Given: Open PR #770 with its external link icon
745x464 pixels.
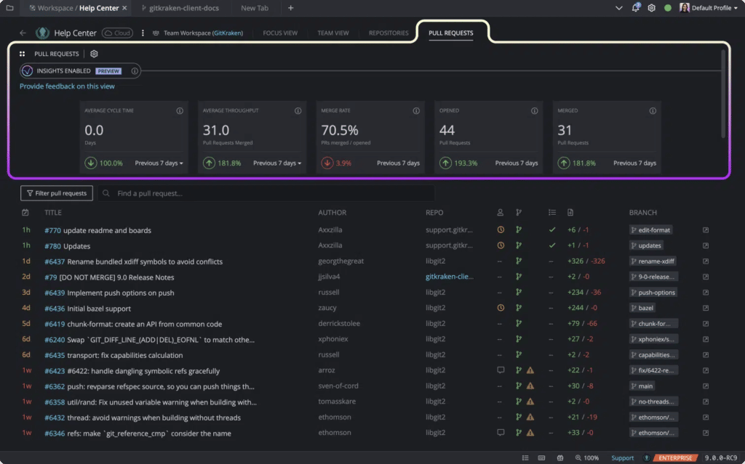Looking at the screenshot, I should (706, 230).
